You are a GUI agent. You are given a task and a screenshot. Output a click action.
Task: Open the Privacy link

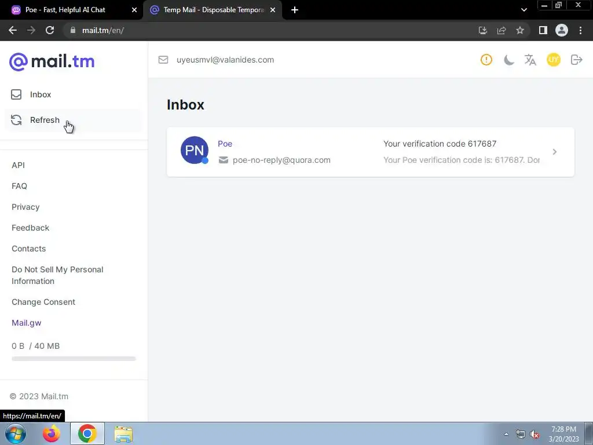pyautogui.click(x=25, y=207)
